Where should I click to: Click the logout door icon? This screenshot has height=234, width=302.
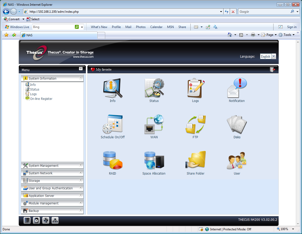(272, 70)
